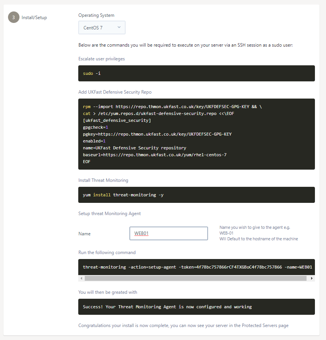Click the Add UKFast Defensive Security Repo heading
The image size is (326, 340).
coord(115,92)
